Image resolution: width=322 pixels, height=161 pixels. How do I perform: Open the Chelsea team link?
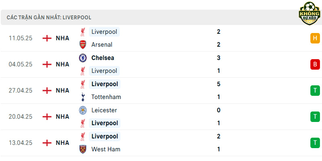coord(103,58)
